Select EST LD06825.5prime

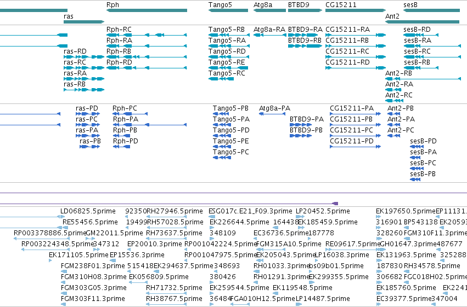[x=88, y=211]
